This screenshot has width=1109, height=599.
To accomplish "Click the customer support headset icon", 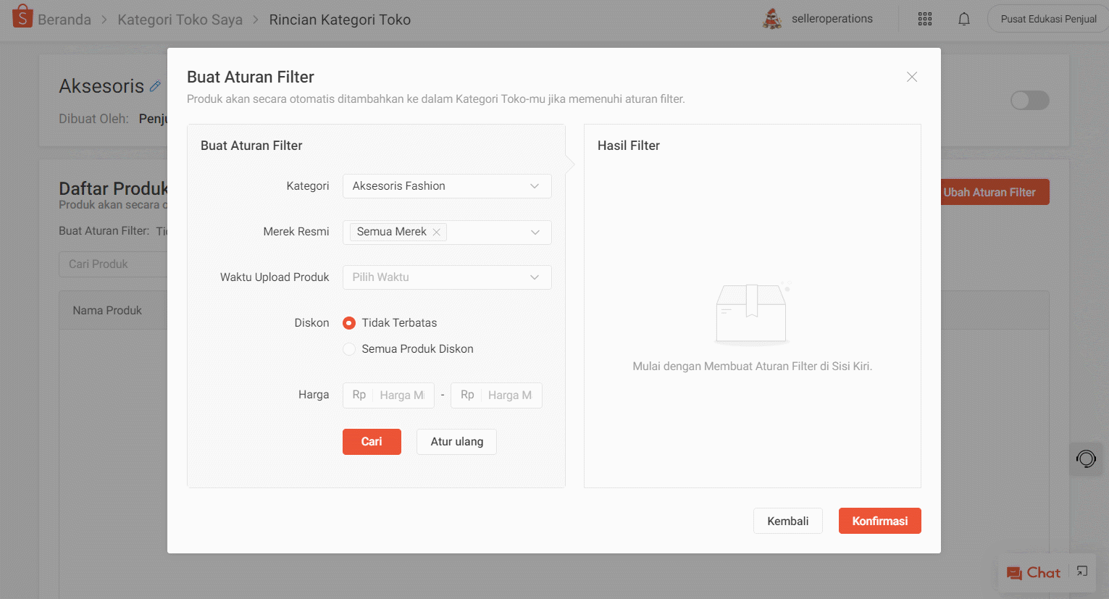I will coord(1086,458).
